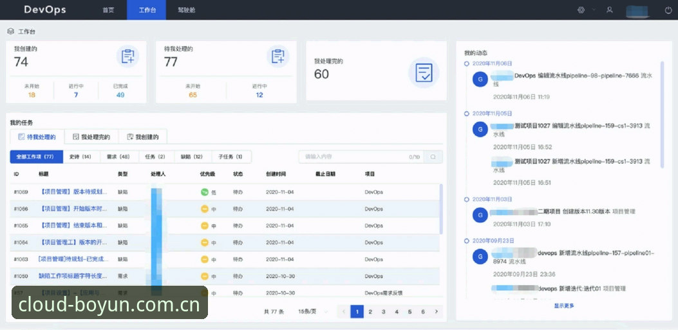
Task: Click 进行中 count 12 in 待我处理的
Action: pyautogui.click(x=259, y=95)
